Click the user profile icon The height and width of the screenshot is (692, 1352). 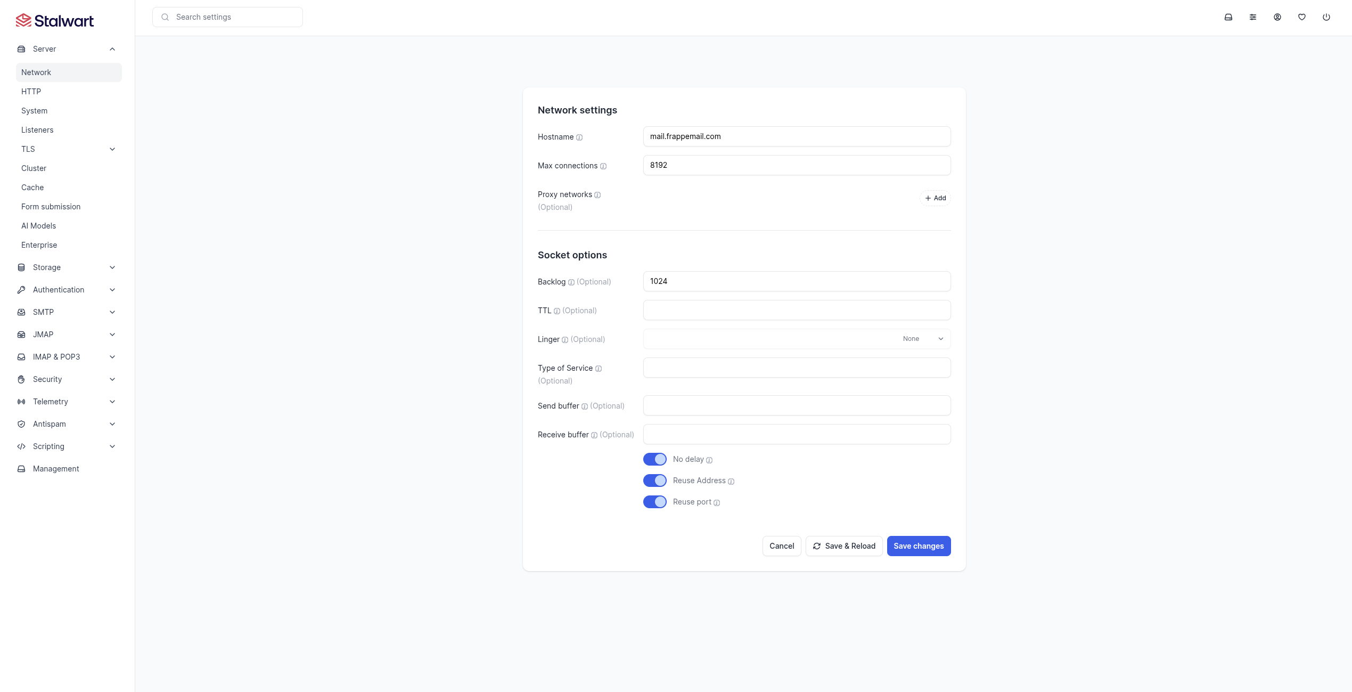pyautogui.click(x=1277, y=17)
